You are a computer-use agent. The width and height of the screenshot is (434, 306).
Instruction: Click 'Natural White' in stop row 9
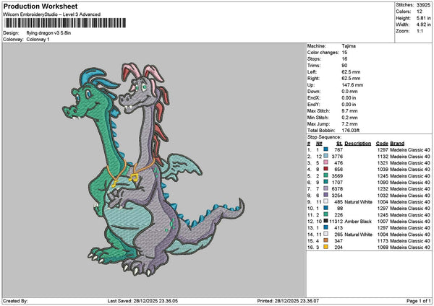pos(359,202)
